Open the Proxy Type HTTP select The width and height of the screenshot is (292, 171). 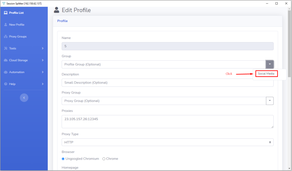point(167,142)
